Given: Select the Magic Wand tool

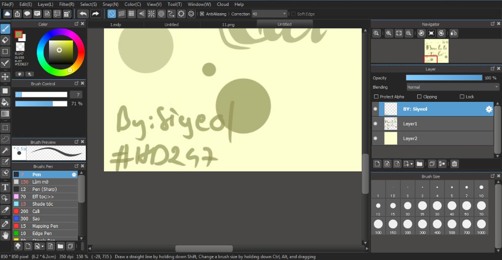Looking at the screenshot, I should click(5, 150).
